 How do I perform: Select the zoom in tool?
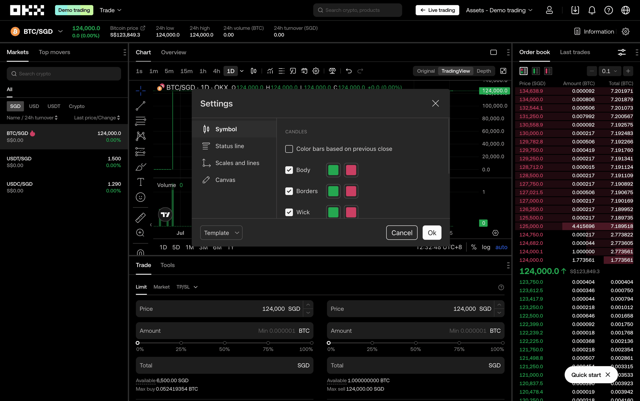[x=141, y=233]
